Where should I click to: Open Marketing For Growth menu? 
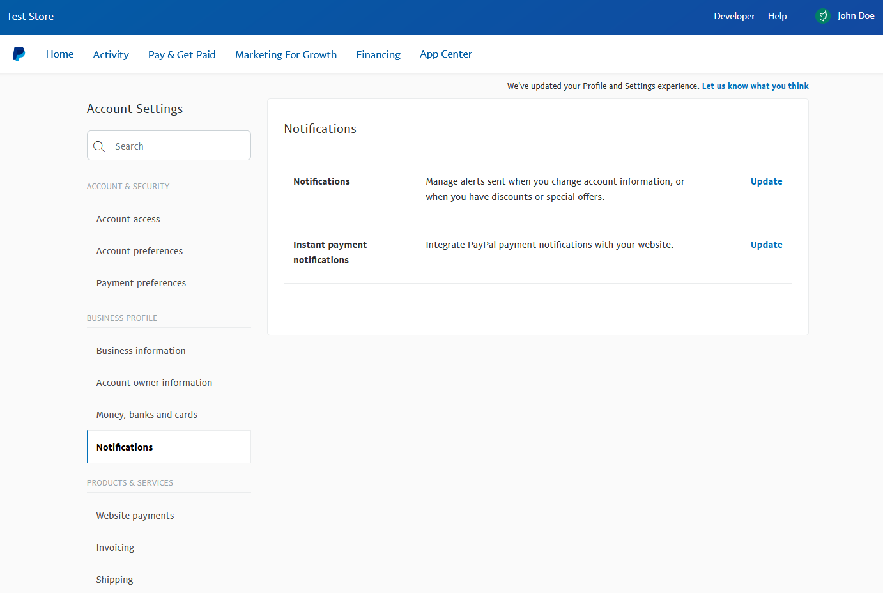click(286, 55)
